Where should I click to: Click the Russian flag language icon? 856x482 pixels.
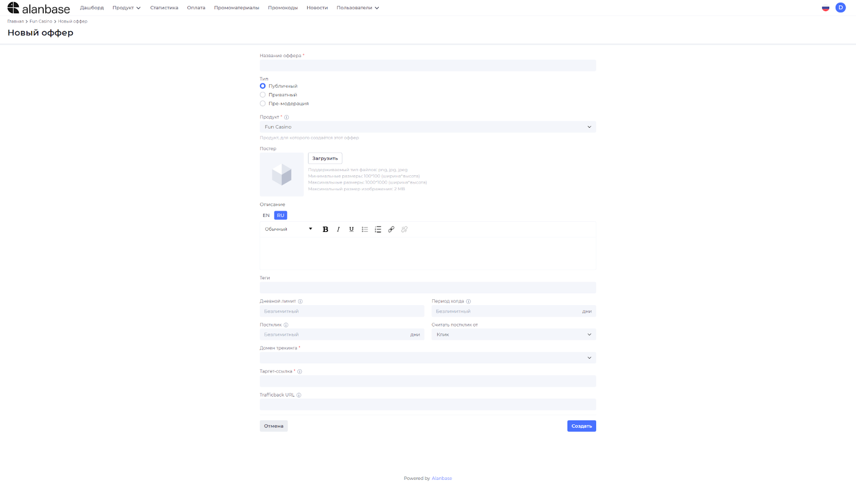click(826, 8)
